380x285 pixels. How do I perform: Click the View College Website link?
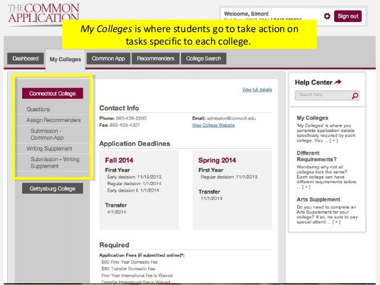pyautogui.click(x=213, y=126)
